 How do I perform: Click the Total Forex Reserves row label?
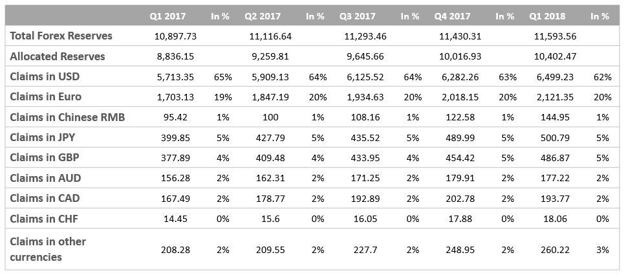(x=61, y=36)
